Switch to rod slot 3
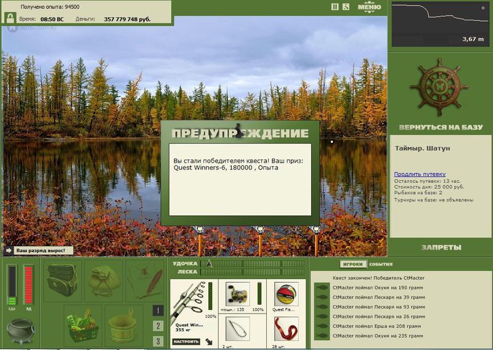Image resolution: width=493 pixels, height=350 pixels. [x=158, y=341]
